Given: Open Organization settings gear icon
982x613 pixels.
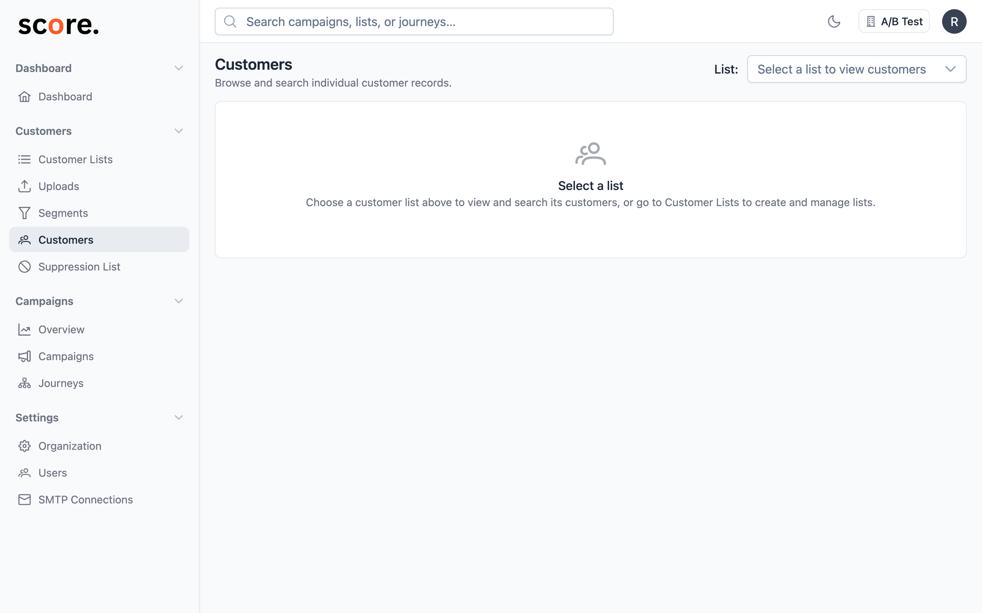Looking at the screenshot, I should coord(24,446).
